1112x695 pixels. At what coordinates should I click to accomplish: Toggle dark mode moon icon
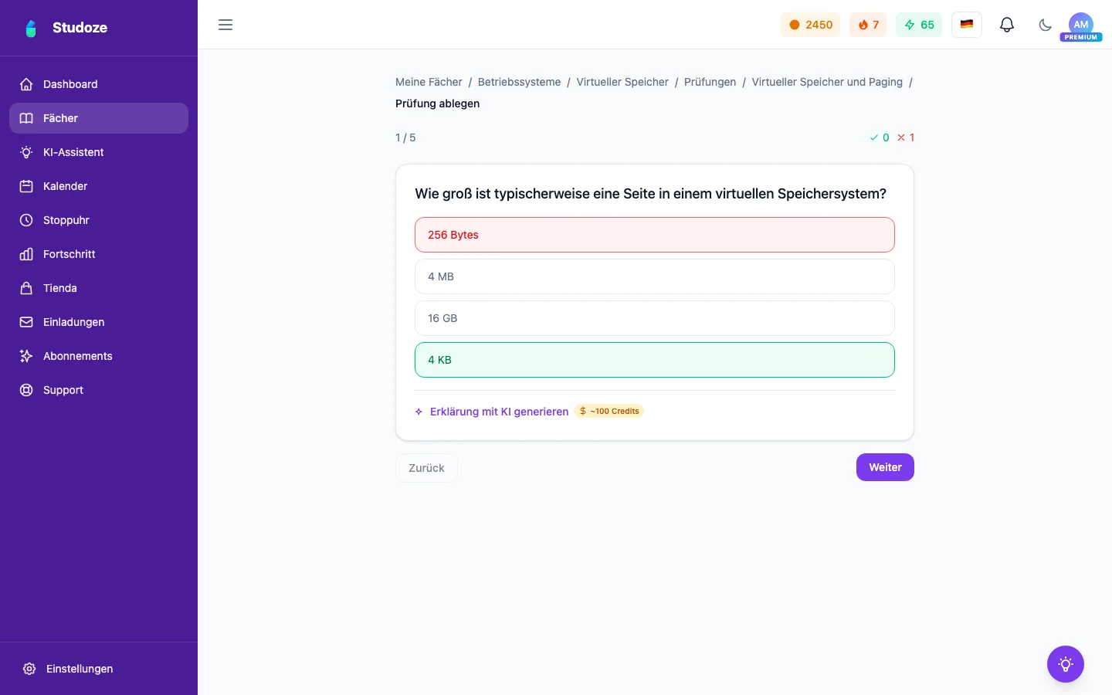tap(1046, 25)
